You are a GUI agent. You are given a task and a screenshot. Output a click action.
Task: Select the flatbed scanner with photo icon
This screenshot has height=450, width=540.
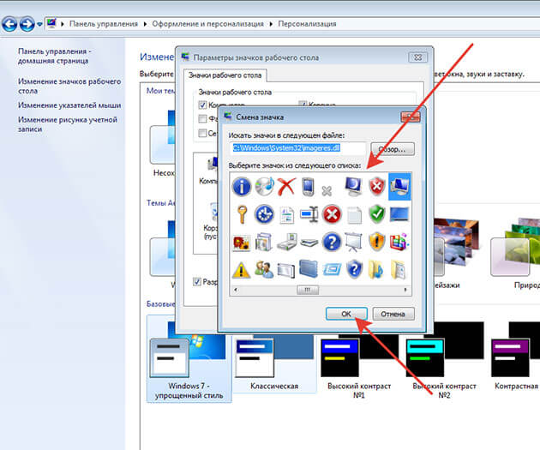pos(287,243)
